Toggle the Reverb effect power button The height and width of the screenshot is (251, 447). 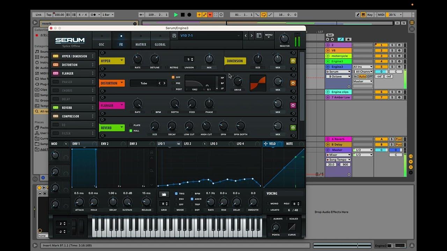(x=293, y=128)
